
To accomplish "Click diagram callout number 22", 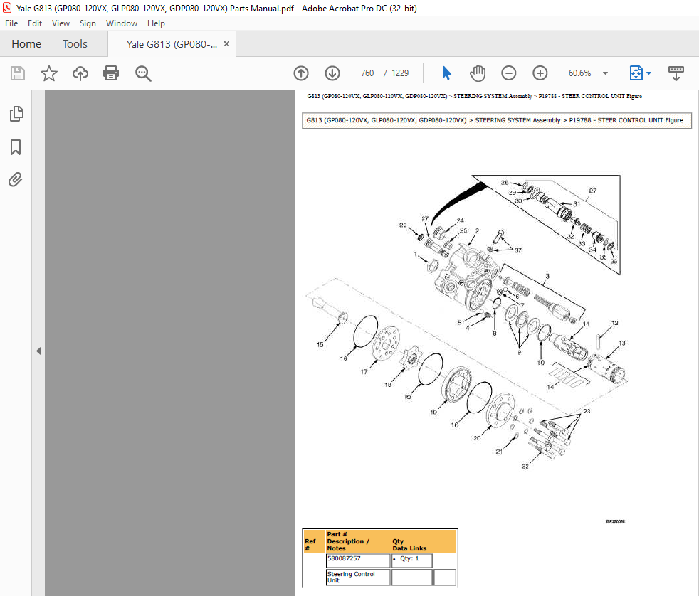I will click(525, 467).
